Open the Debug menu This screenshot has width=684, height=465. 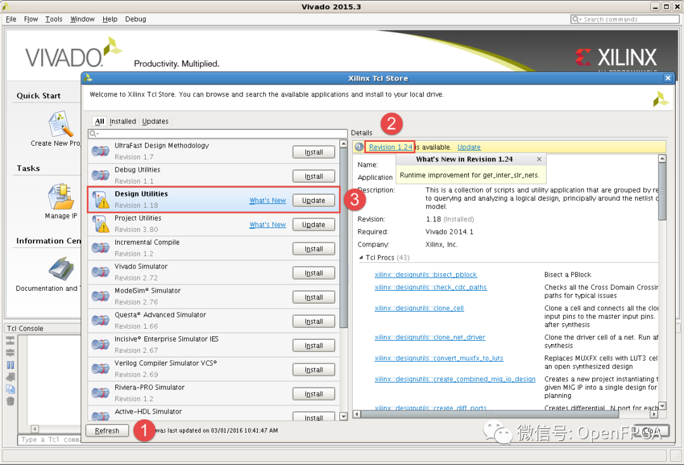[136, 19]
